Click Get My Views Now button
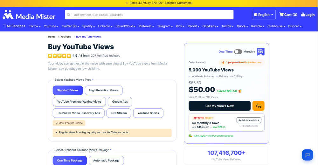Image resolution: width=318 pixels, height=165 pixels. [219, 106]
